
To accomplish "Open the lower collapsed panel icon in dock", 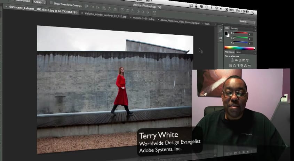I will point(221,38).
